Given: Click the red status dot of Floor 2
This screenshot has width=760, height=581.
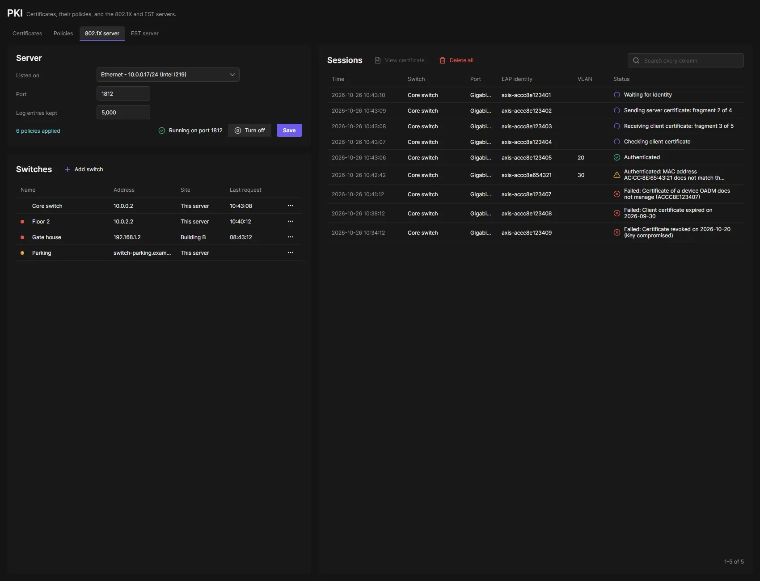Looking at the screenshot, I should coord(22,222).
